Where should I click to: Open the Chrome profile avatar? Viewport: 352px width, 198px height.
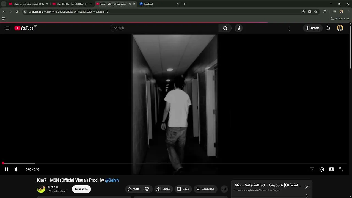341,12
